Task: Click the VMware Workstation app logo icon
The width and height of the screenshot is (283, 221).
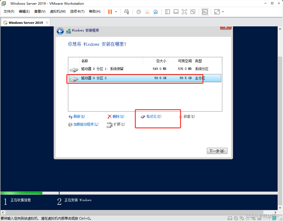Action: pos(4,3)
